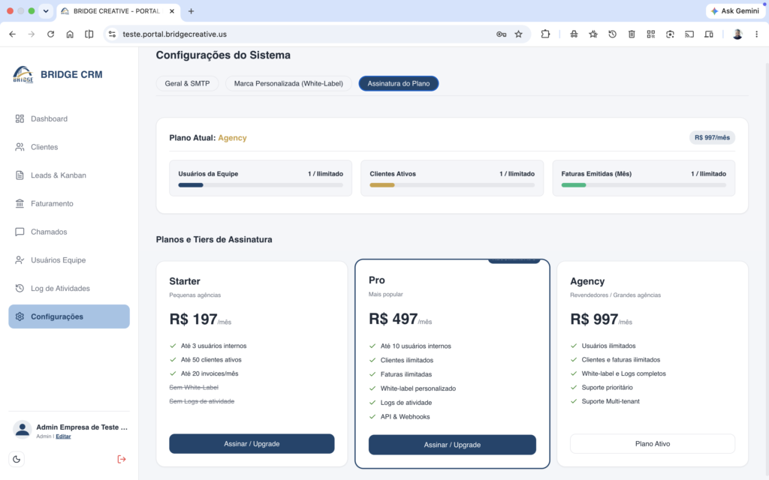The image size is (769, 480).
Task: Select the Configurações gear icon
Action: [20, 316]
